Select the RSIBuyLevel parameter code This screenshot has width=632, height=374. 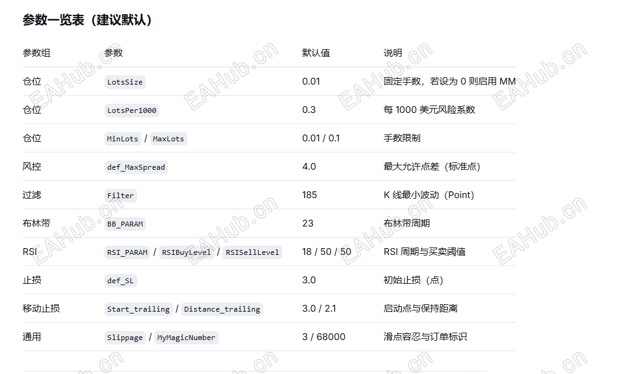(x=187, y=252)
